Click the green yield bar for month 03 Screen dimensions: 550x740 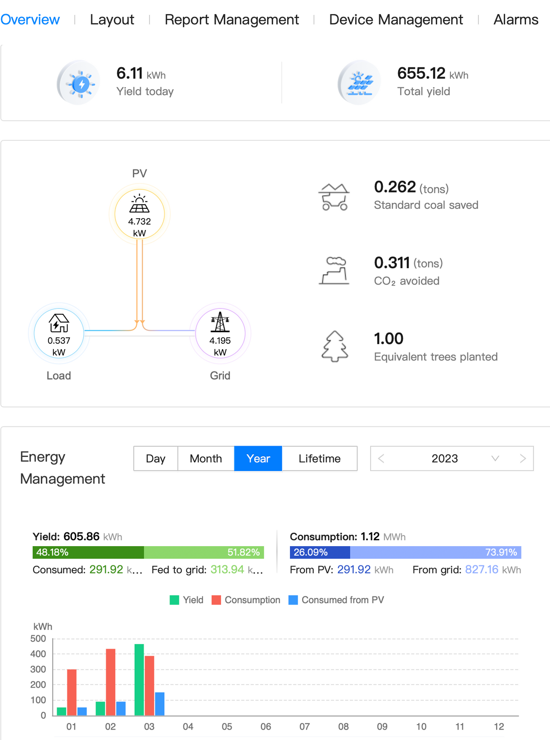click(139, 679)
